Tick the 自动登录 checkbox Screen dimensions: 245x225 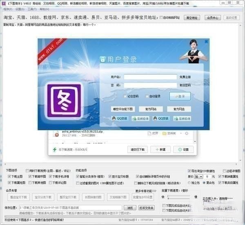pyautogui.click(x=147, y=96)
